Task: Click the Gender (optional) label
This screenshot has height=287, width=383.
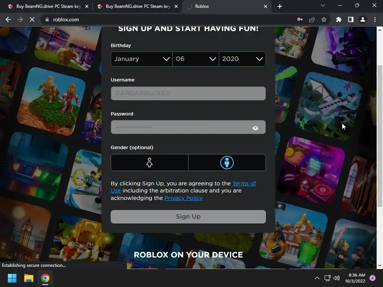Action: pyautogui.click(x=132, y=147)
